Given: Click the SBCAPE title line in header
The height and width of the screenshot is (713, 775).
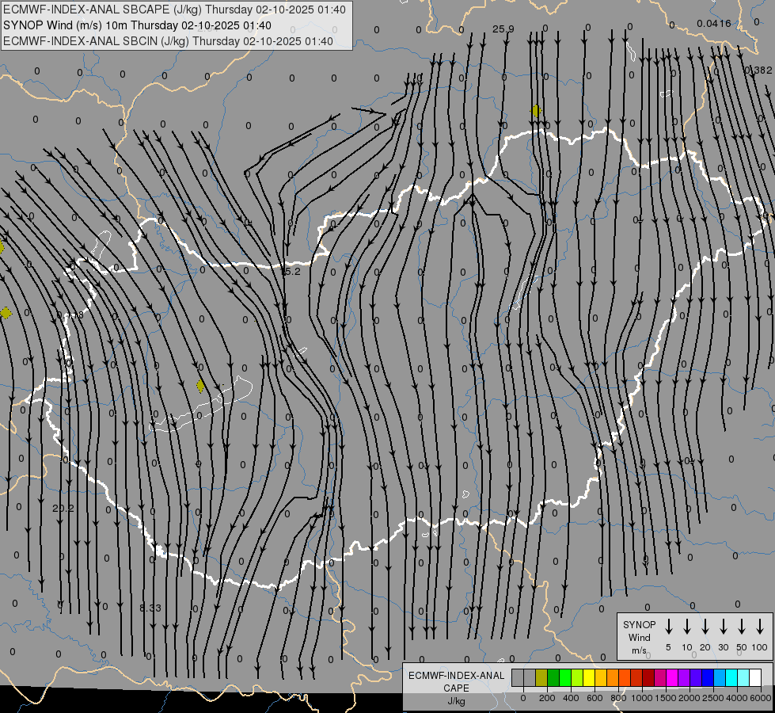Looking at the screenshot, I should click(174, 10).
